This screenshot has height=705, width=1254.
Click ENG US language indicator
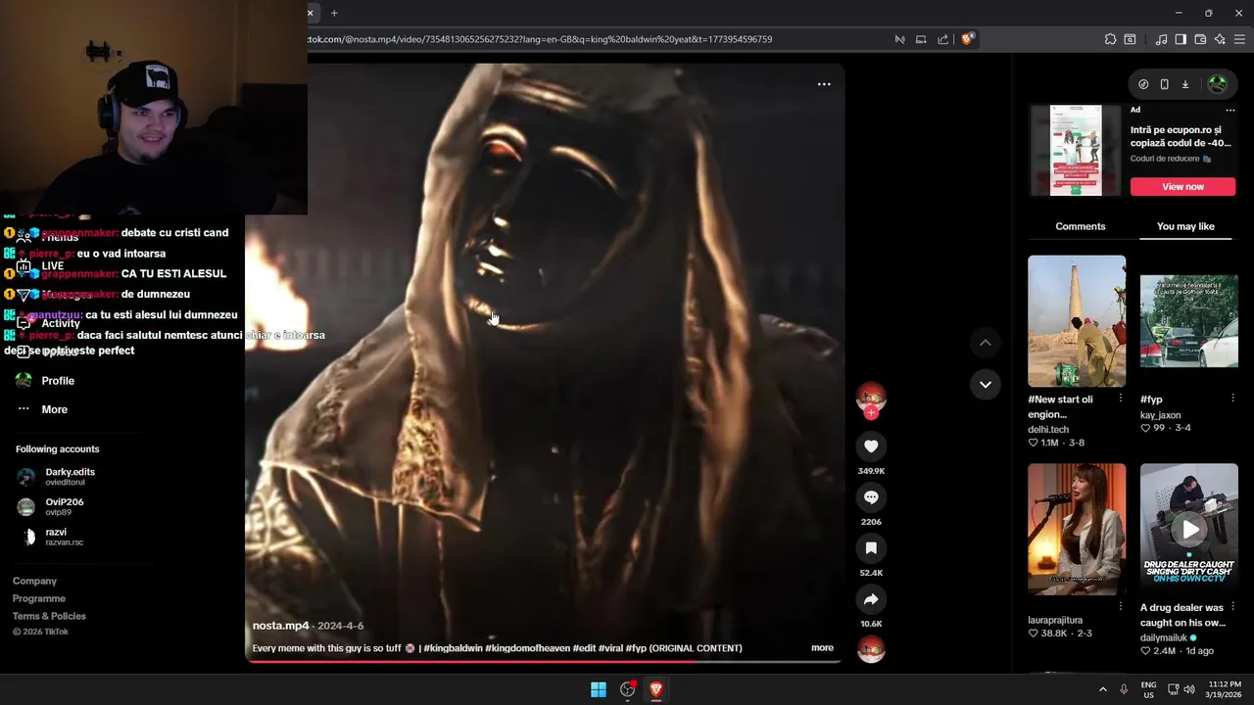[x=1148, y=689]
